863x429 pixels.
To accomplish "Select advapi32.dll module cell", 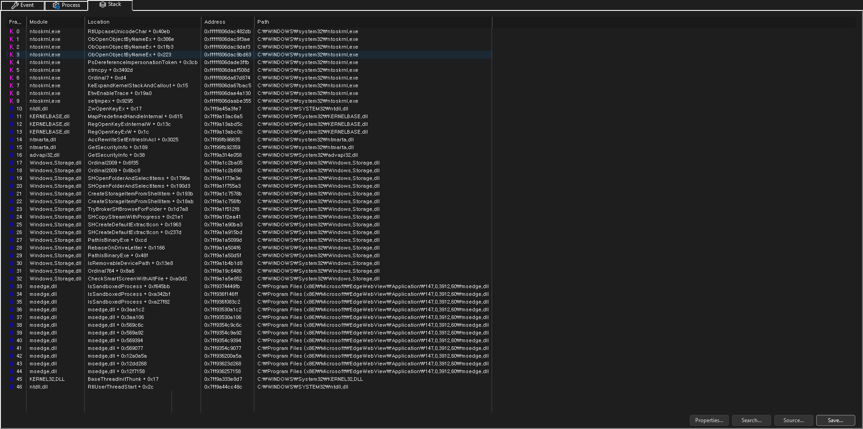I will [x=45, y=155].
